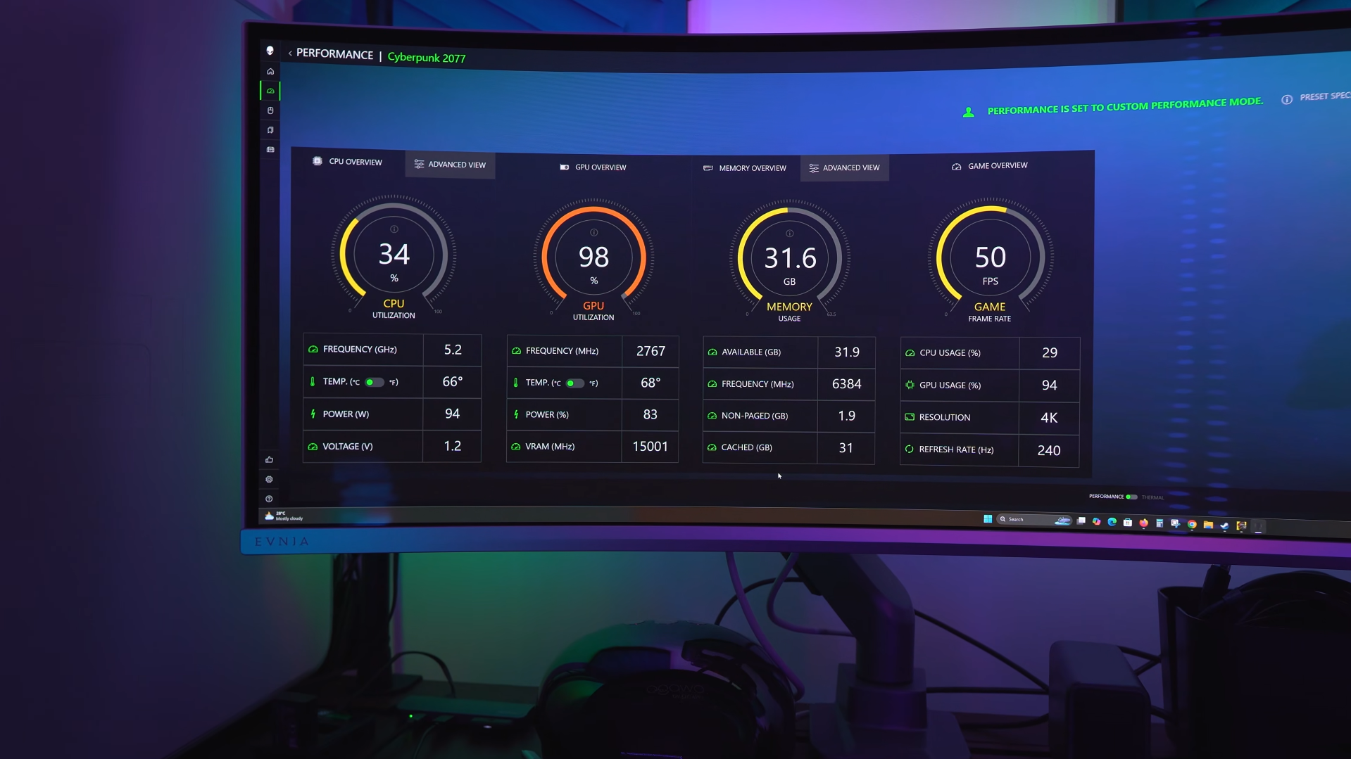Click info icon inside Memory usage gauge

[790, 234]
